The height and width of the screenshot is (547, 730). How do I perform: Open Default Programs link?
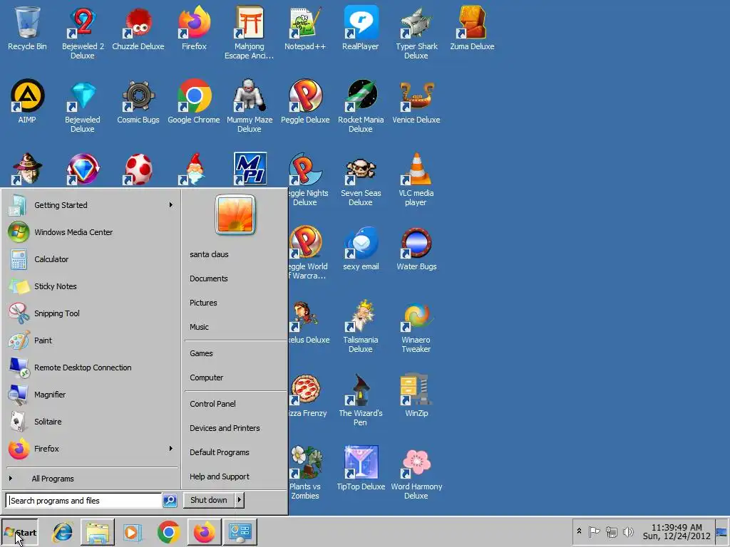[220, 452]
